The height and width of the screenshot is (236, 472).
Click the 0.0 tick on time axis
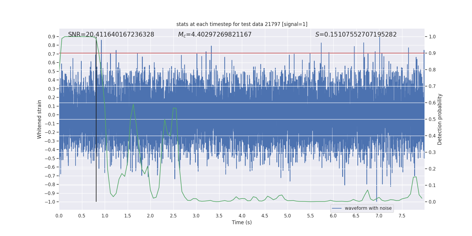pos(59,216)
